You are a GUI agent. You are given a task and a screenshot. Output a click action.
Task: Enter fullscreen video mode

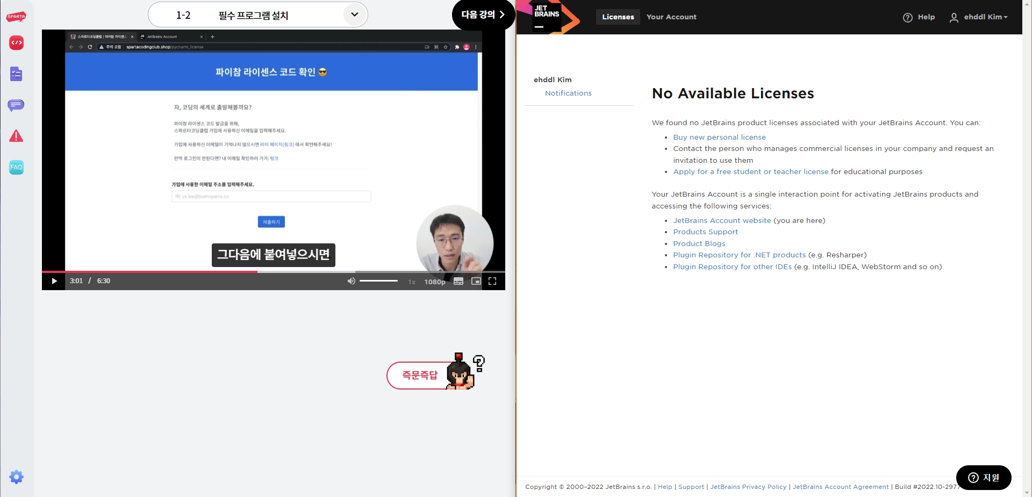click(x=492, y=281)
